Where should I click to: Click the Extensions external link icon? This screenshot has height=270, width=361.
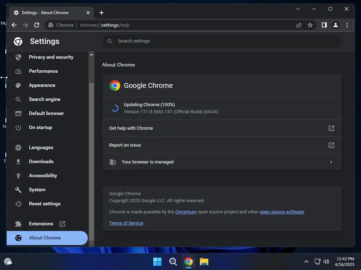coord(62,224)
